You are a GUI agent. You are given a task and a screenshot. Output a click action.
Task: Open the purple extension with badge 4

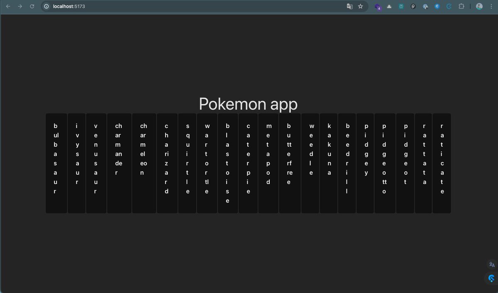point(378,7)
